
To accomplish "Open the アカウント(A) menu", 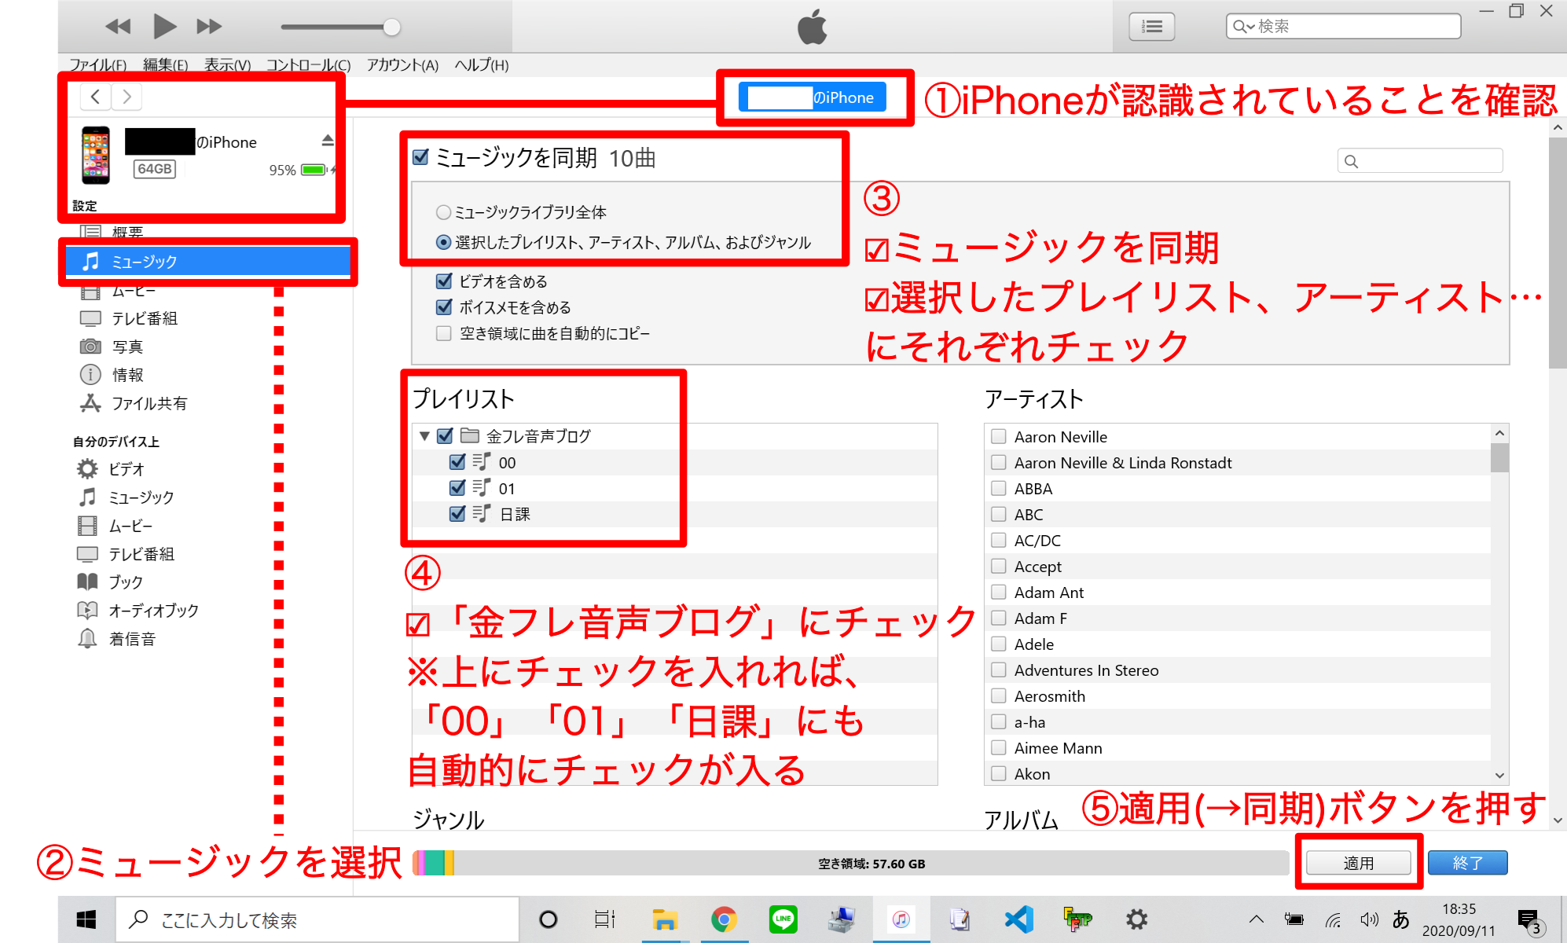I will pyautogui.click(x=402, y=65).
